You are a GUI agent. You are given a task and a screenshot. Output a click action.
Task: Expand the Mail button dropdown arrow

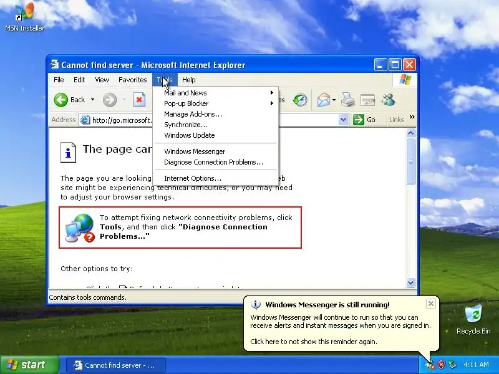(x=334, y=100)
